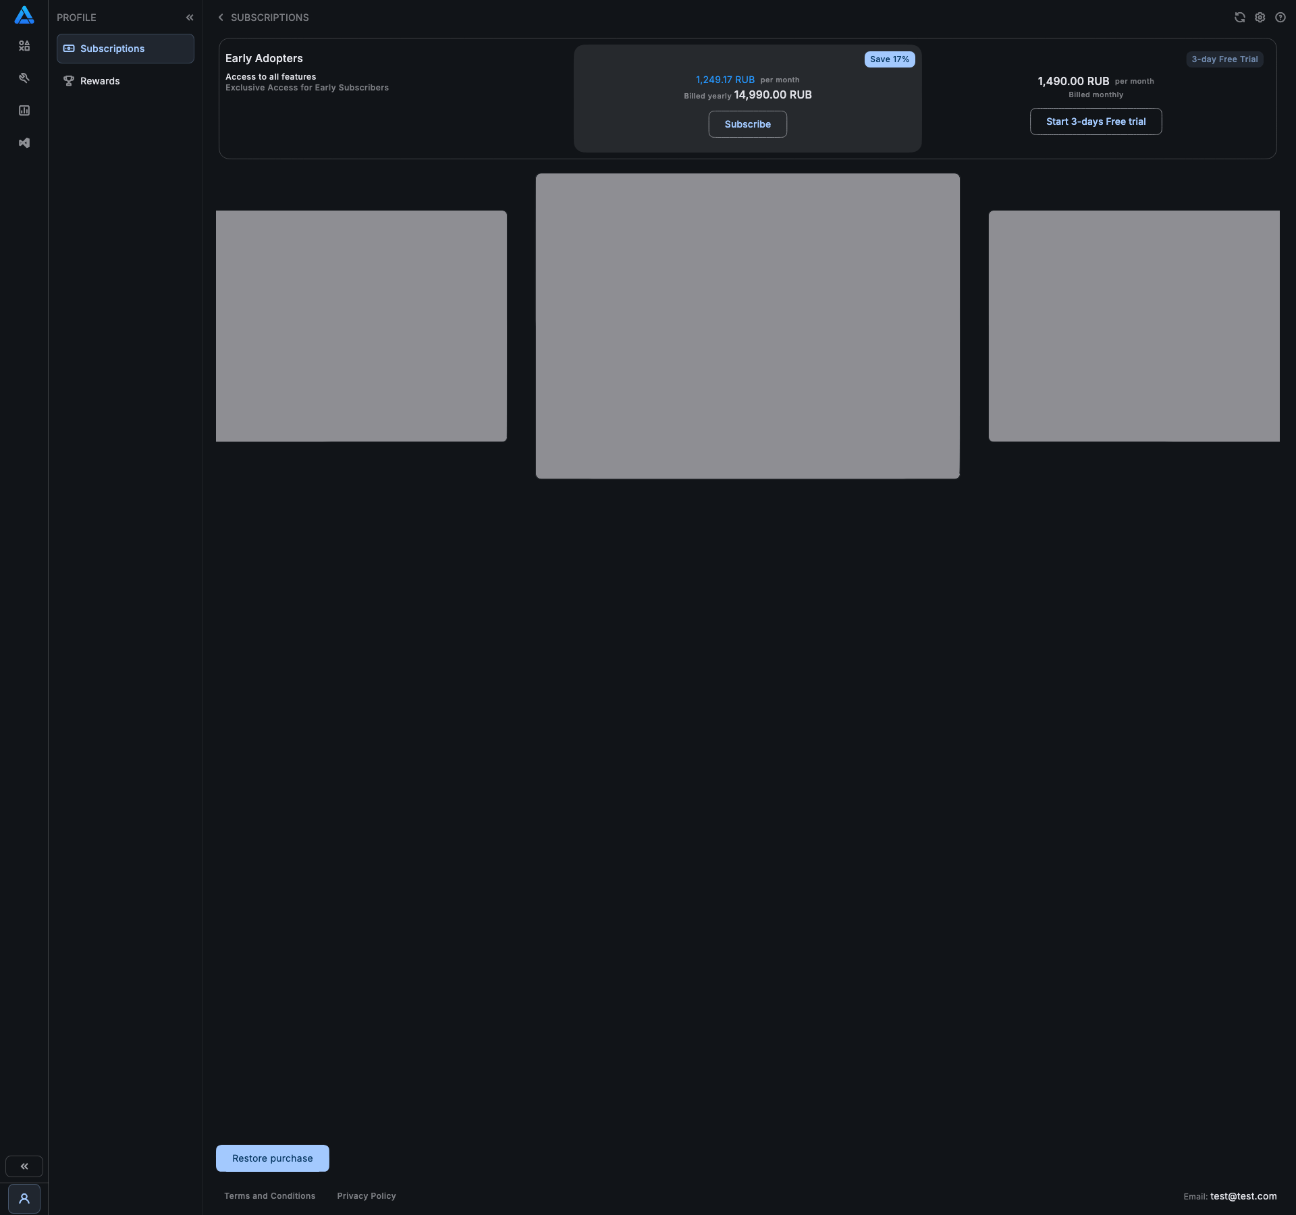This screenshot has height=1215, width=1296.
Task: Open Terms and Conditions link
Action: coord(269,1196)
